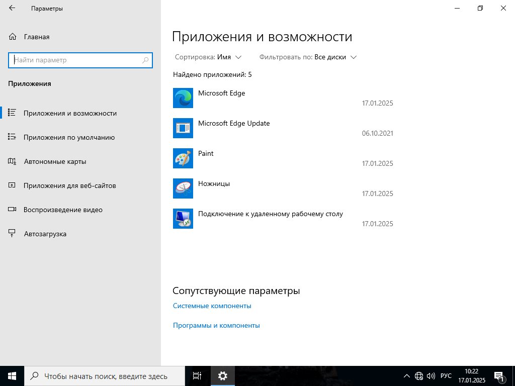Click the Приложения для веб-сайтов icon

point(12,185)
